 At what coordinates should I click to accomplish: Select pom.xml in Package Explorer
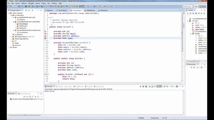click(x=17, y=45)
